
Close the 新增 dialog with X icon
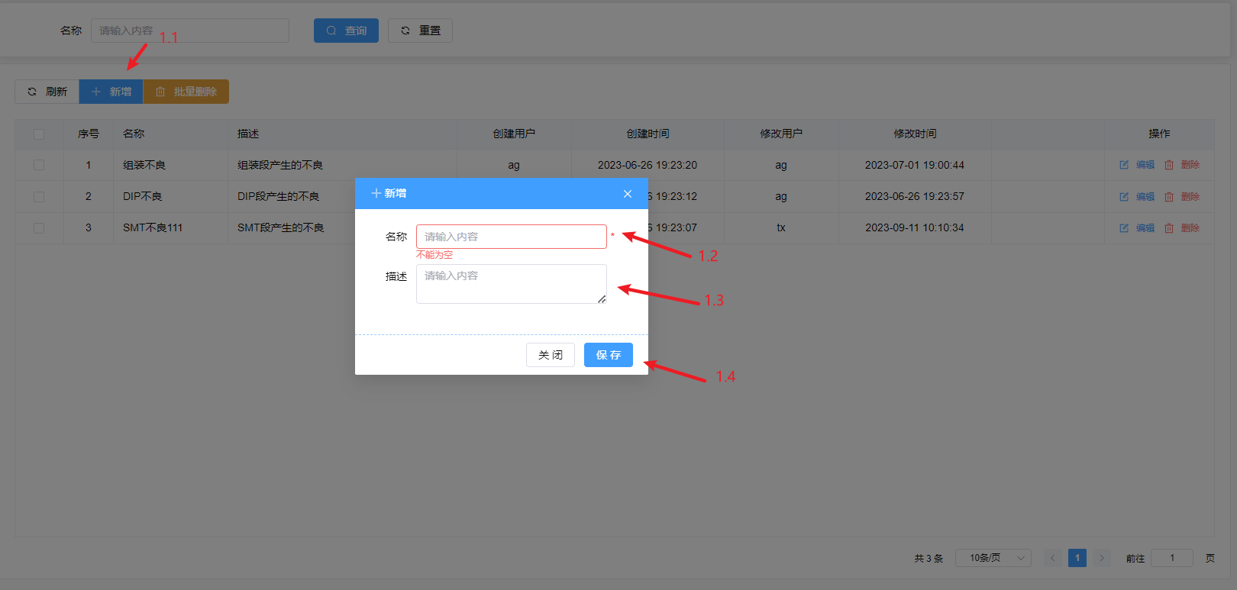click(628, 194)
